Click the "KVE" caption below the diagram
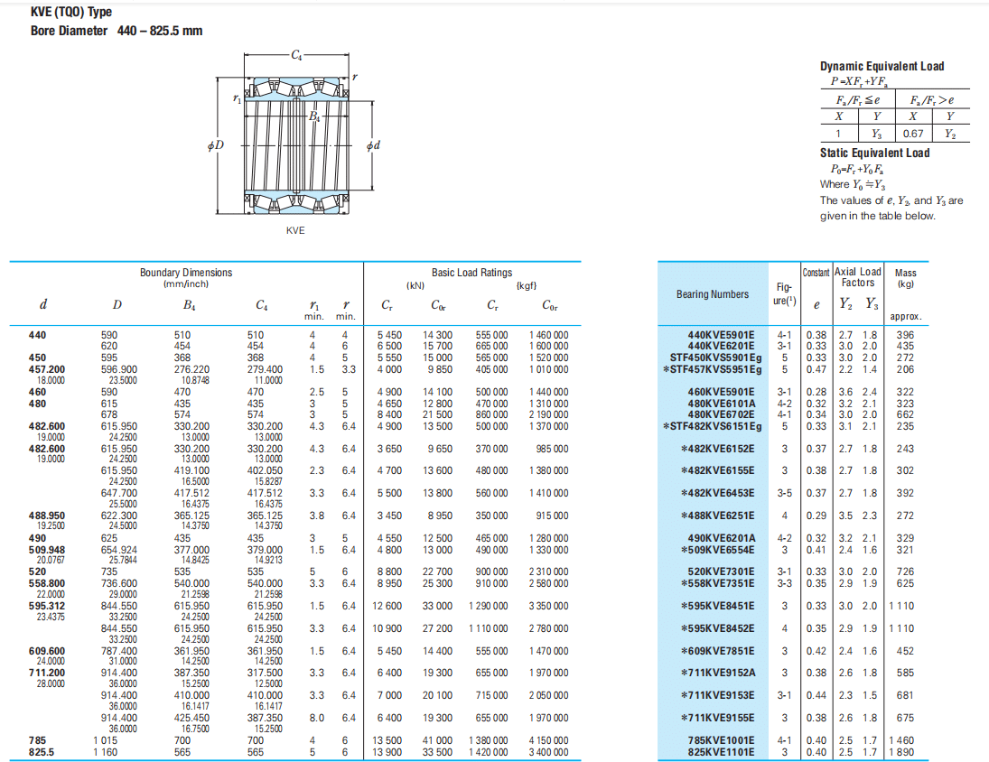989x762 pixels. point(295,230)
